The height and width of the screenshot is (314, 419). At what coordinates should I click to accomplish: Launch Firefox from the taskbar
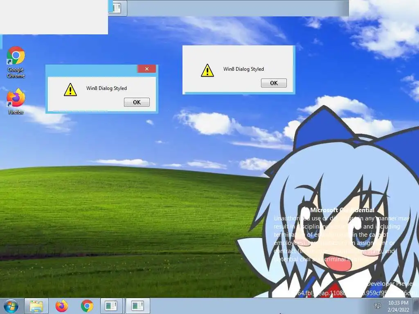tap(62, 306)
